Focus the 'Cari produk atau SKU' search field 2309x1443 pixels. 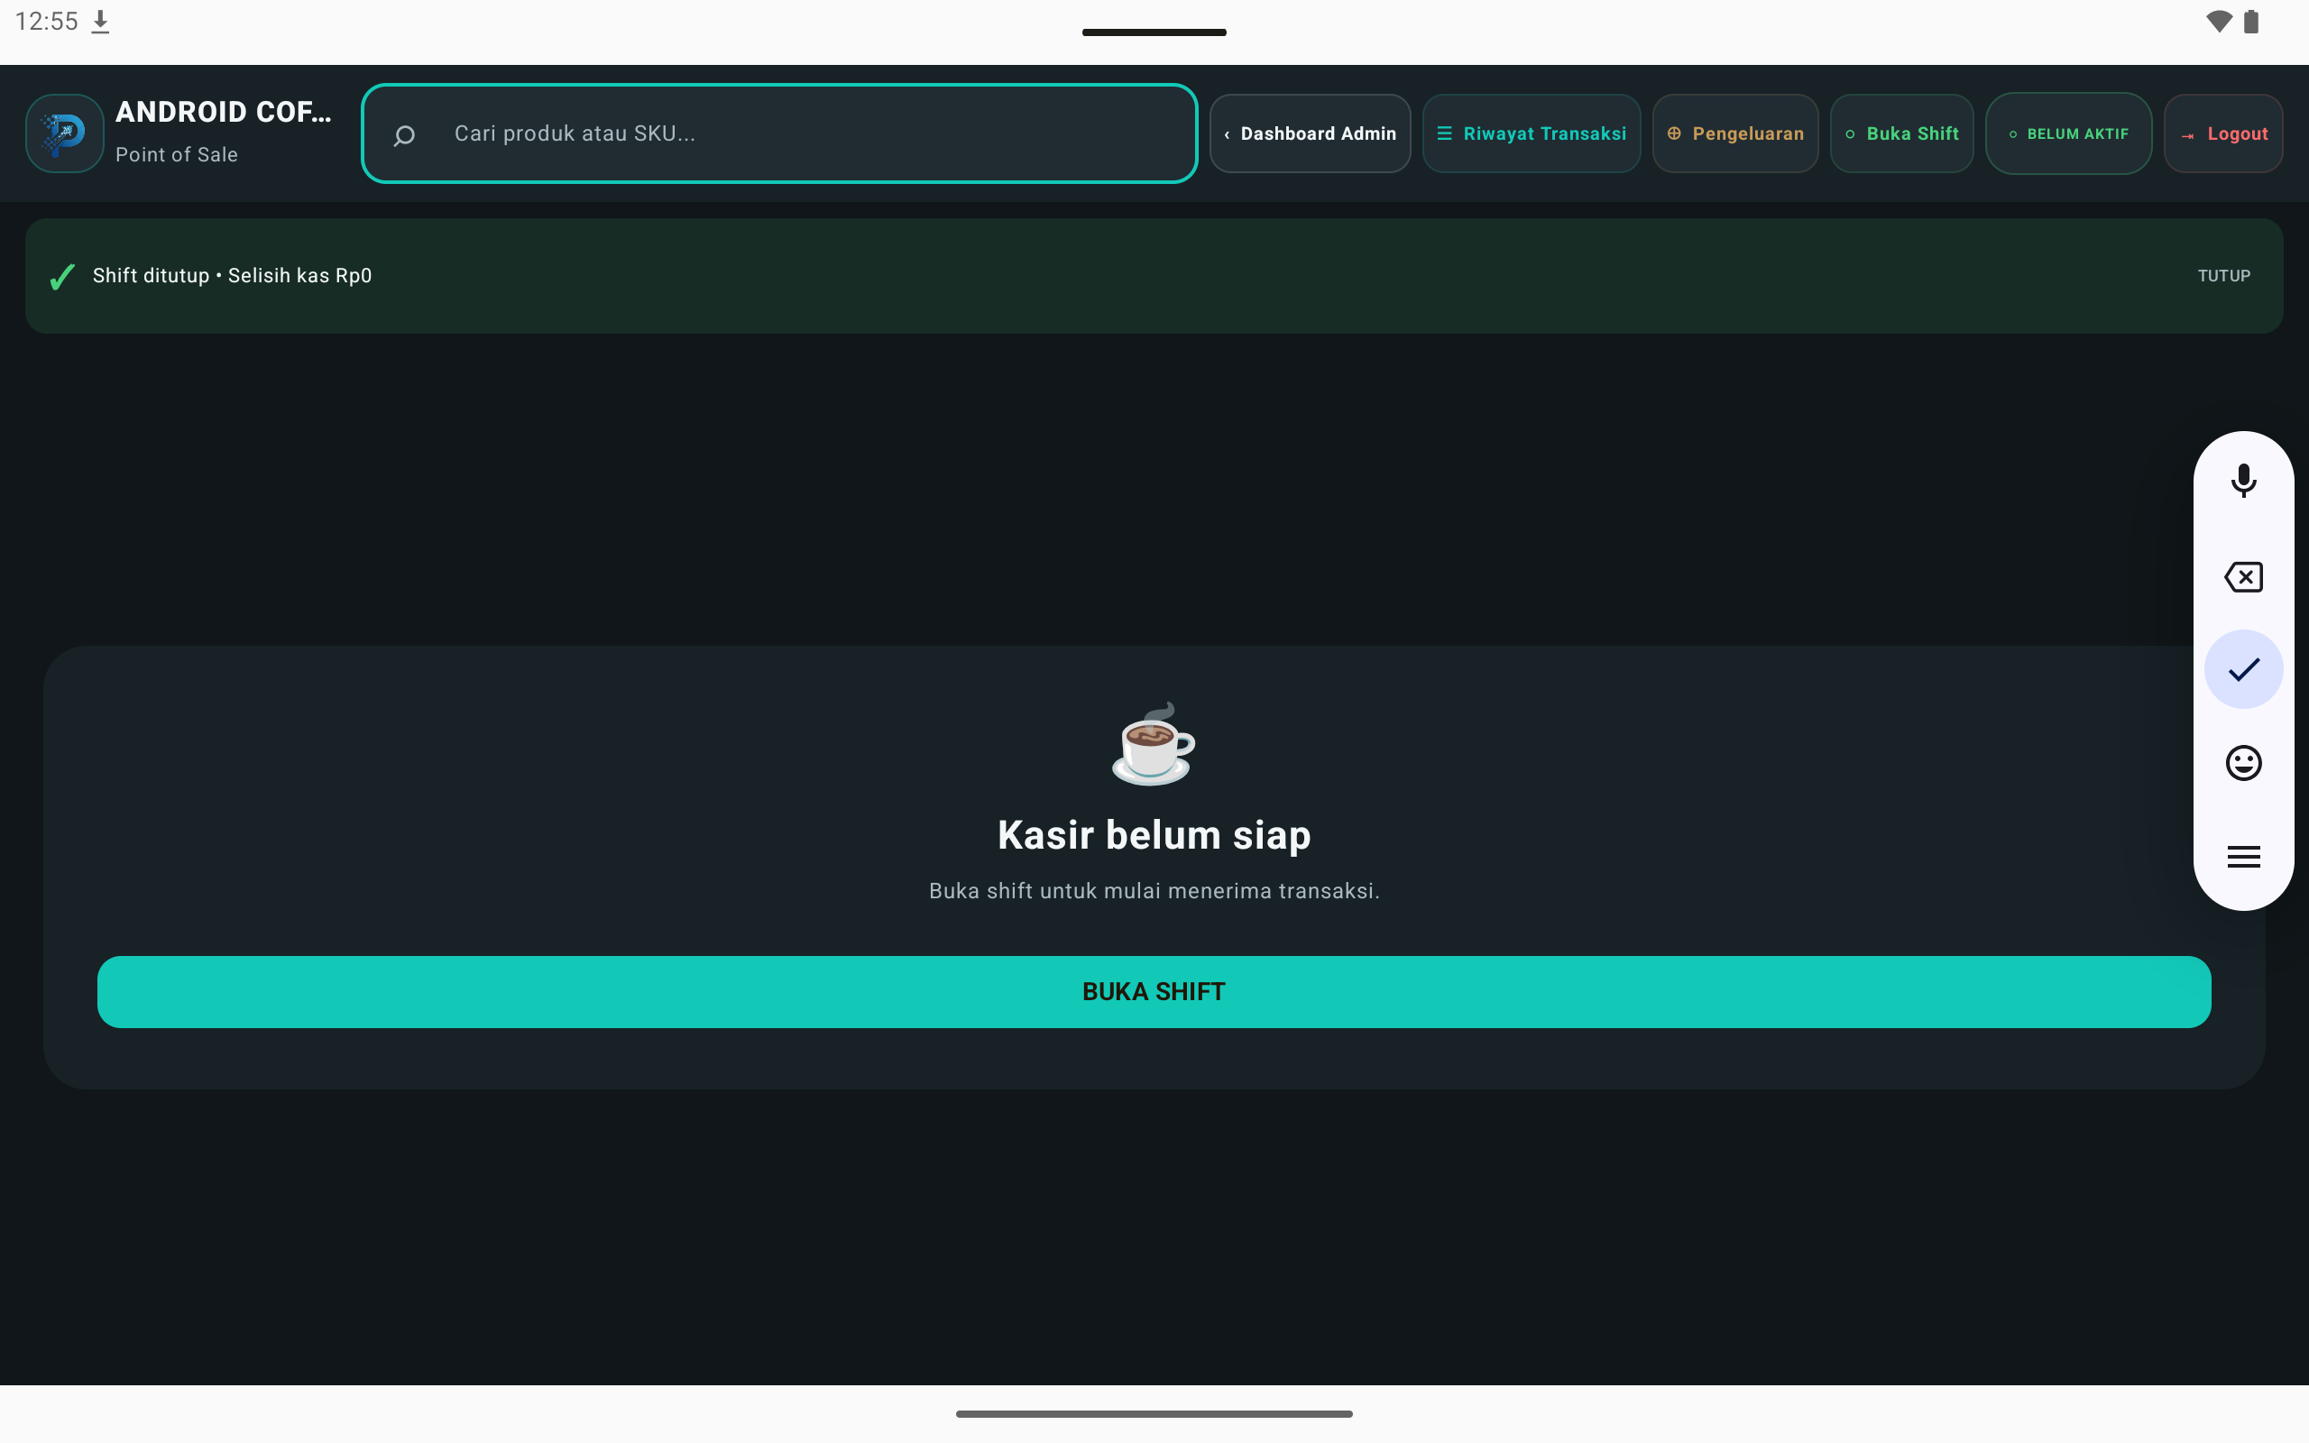pos(778,133)
